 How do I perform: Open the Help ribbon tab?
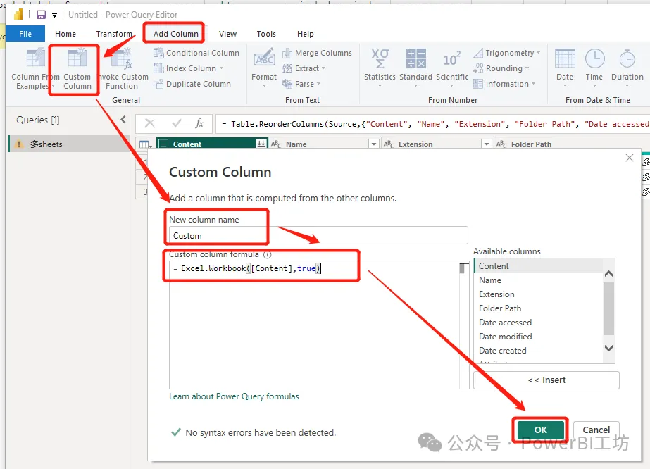pos(306,34)
